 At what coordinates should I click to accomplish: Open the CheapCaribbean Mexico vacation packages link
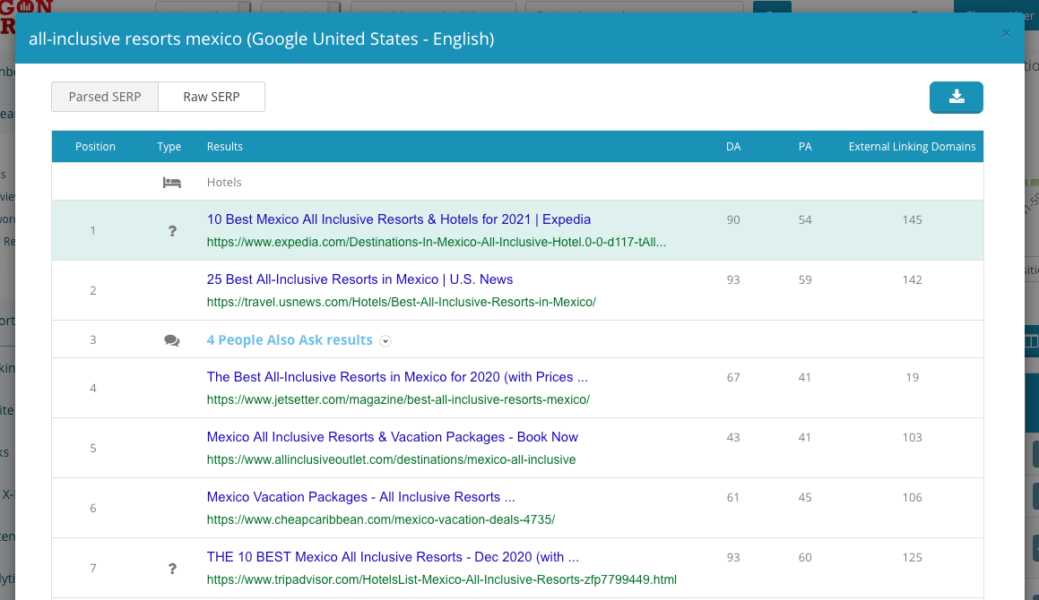(x=360, y=497)
